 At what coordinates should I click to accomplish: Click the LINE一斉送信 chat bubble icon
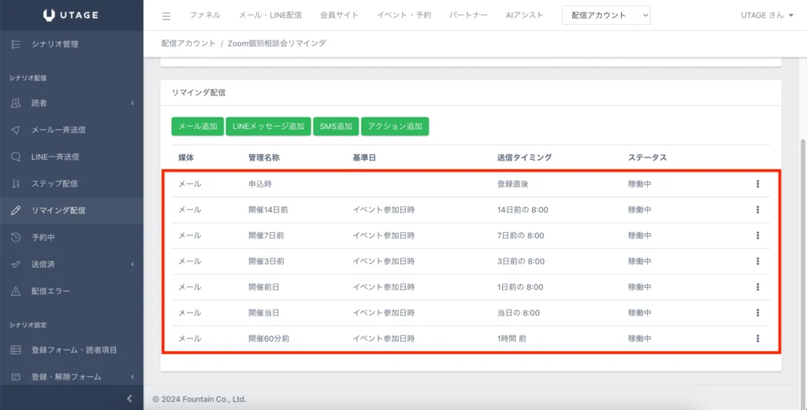pos(16,157)
